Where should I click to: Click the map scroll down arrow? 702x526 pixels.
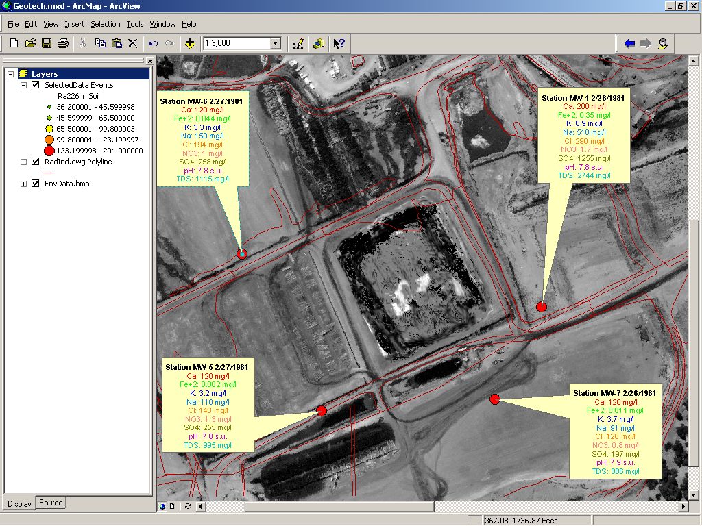[x=694, y=495]
